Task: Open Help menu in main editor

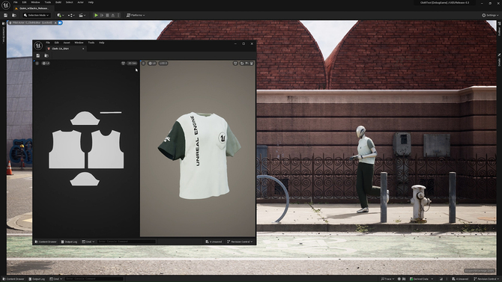Action: [91, 2]
